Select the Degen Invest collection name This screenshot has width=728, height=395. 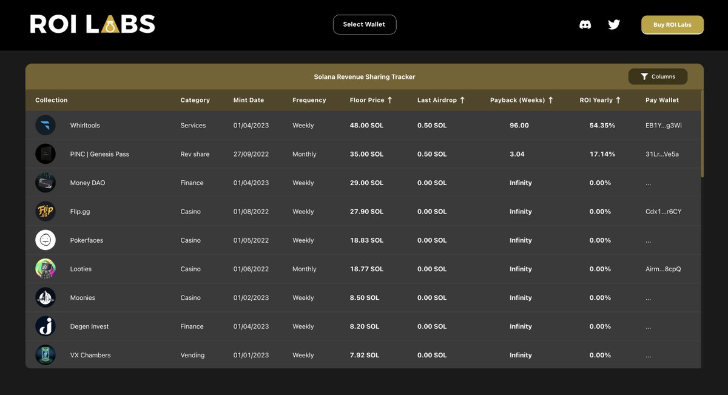(90, 326)
